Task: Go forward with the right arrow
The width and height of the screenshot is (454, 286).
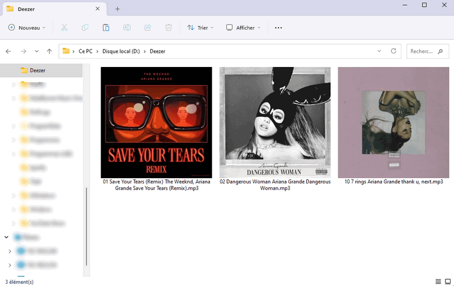Action: (x=23, y=51)
